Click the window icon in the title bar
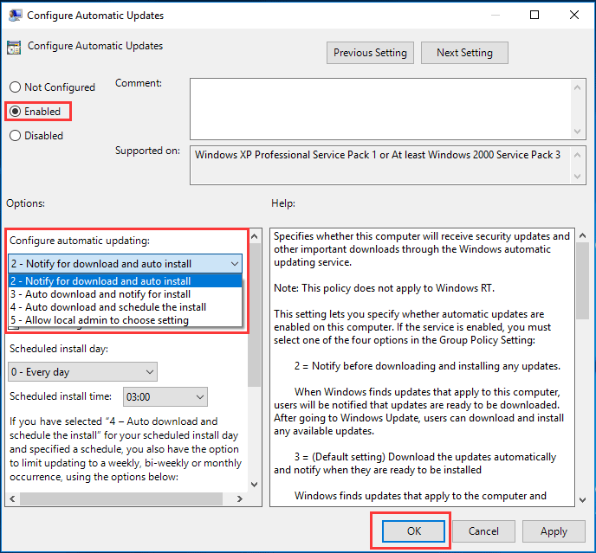The image size is (596, 553). tap(15, 15)
